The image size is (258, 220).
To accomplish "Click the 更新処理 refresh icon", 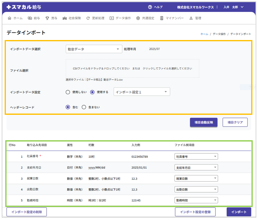I will click(88, 18).
